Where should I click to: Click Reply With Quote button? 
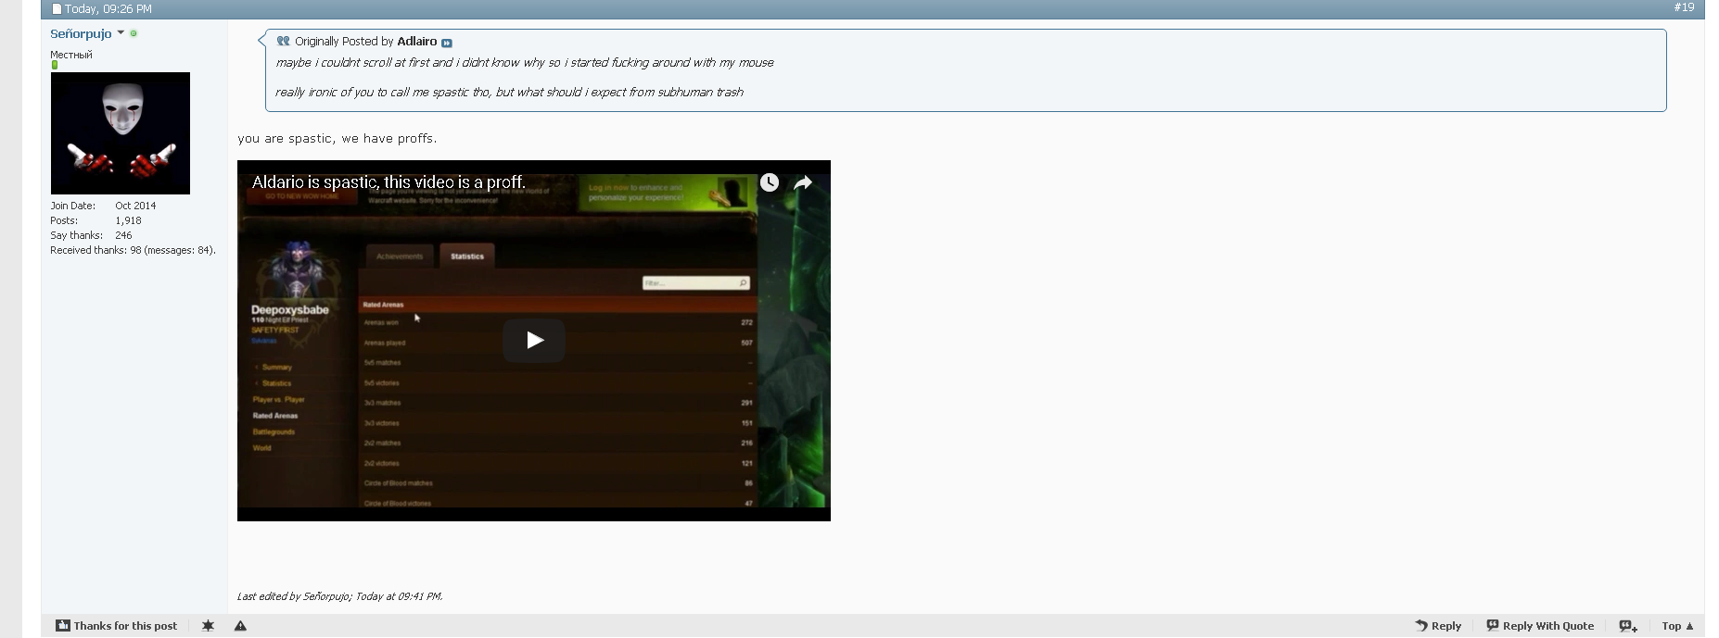pos(1540,626)
